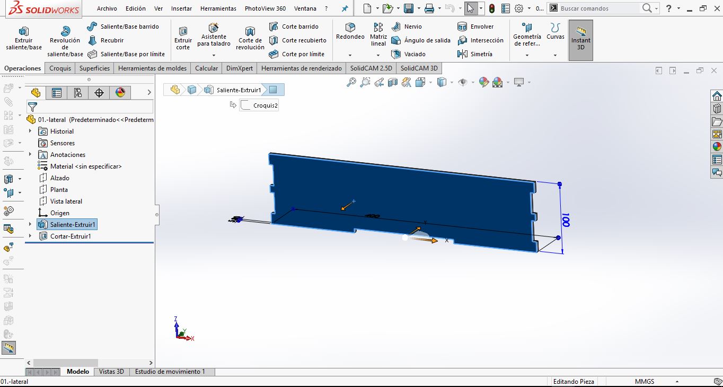Choose Corte por límite
This screenshot has width=723, height=387.
[296, 54]
